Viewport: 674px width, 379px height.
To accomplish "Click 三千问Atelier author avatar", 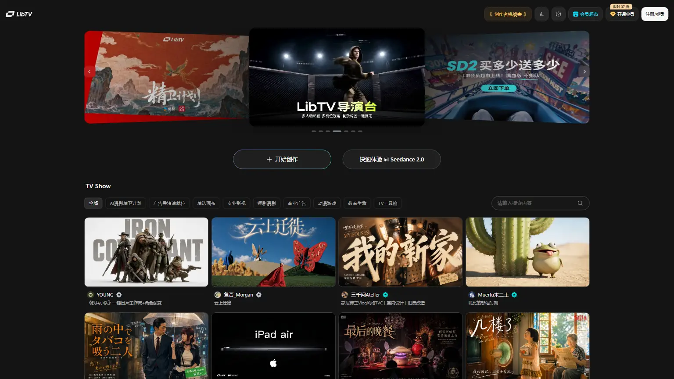I will tap(345, 295).
